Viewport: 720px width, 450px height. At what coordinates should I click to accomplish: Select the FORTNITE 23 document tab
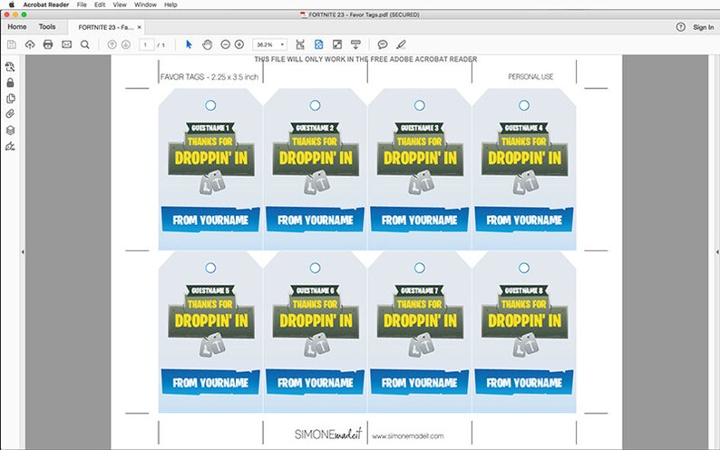[105, 27]
